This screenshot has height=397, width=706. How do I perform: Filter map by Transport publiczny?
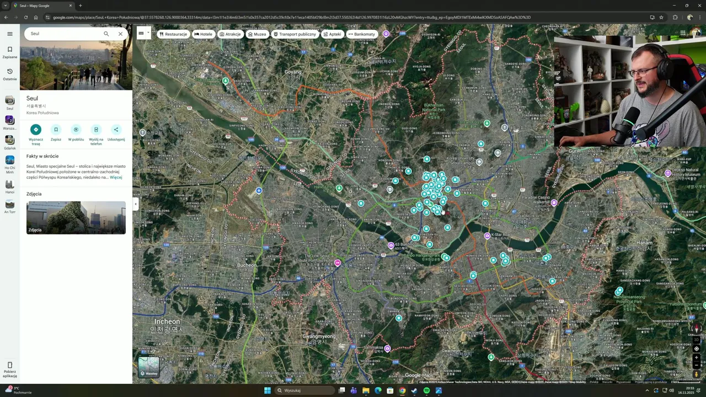coord(295,34)
